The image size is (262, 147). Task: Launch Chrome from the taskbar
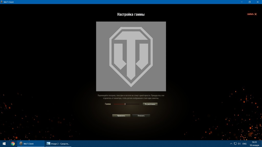pos(13,144)
